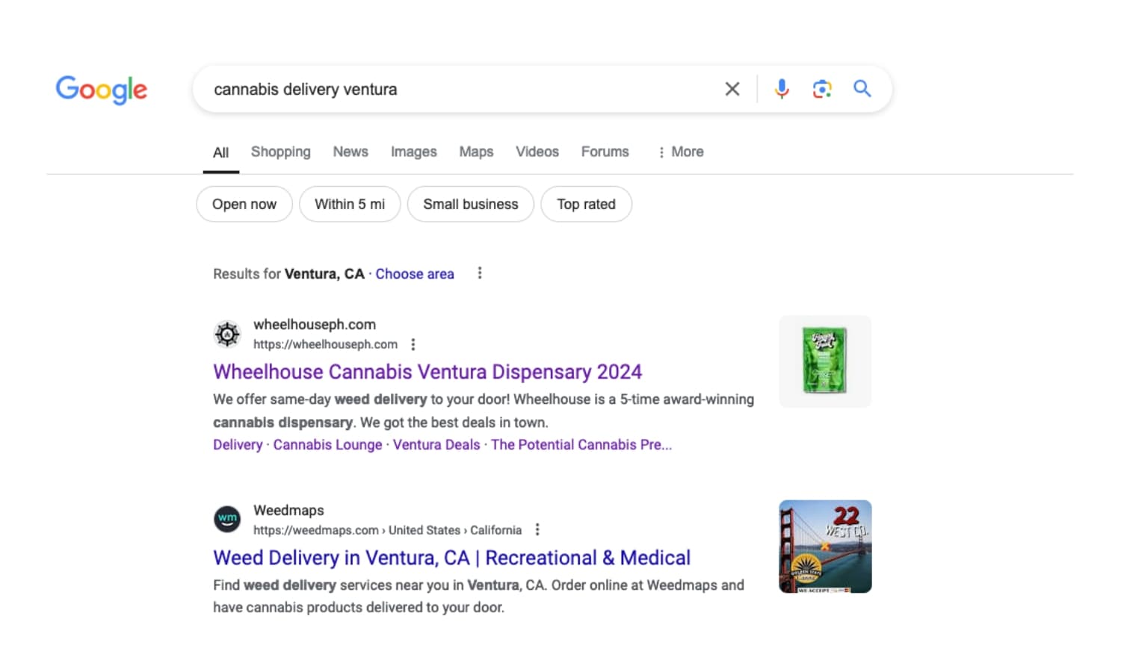Switch to the Maps tab

476,152
